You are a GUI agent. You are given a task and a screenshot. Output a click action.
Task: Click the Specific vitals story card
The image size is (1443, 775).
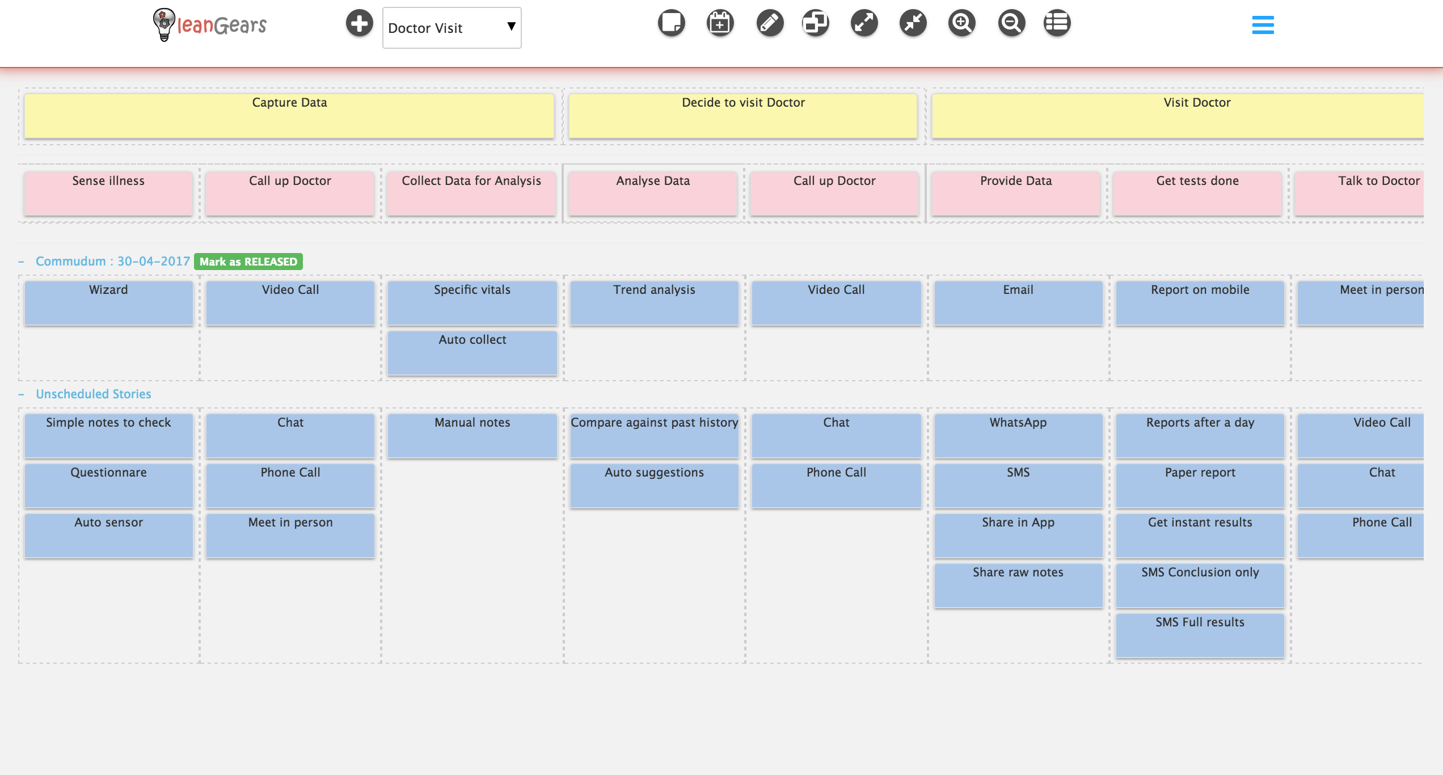click(472, 303)
